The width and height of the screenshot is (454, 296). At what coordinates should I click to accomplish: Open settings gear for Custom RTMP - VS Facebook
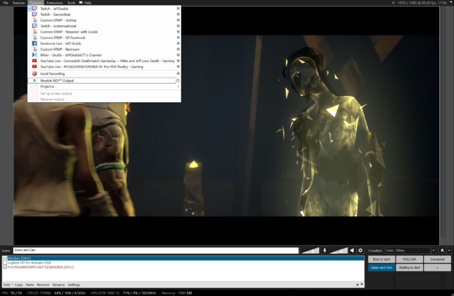click(x=178, y=37)
